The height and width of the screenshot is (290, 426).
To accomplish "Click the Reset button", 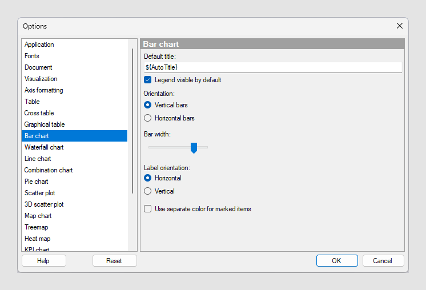I will coord(115,261).
